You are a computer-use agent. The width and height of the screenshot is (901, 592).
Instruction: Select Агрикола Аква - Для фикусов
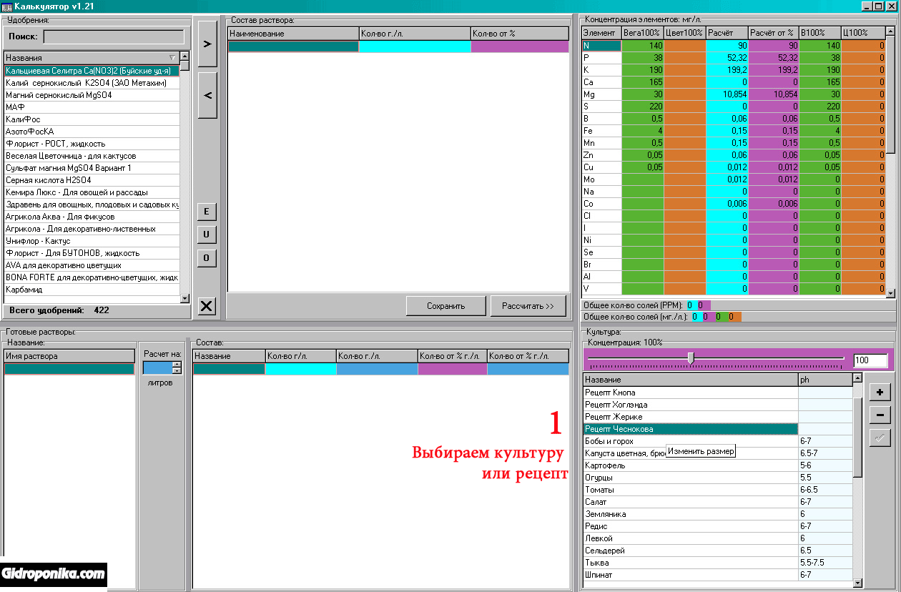pyautogui.click(x=91, y=217)
